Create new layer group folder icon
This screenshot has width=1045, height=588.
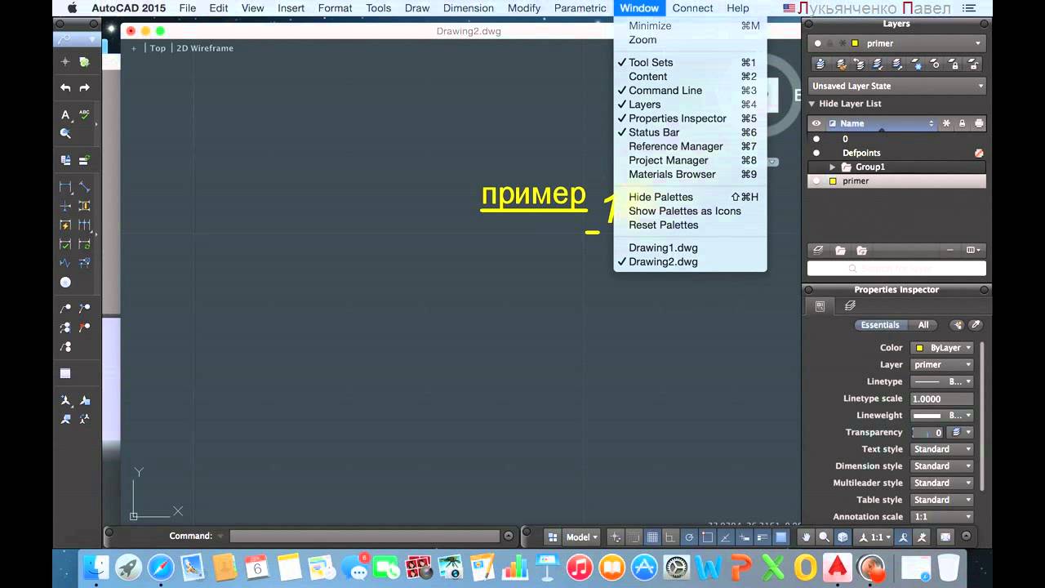[840, 251]
